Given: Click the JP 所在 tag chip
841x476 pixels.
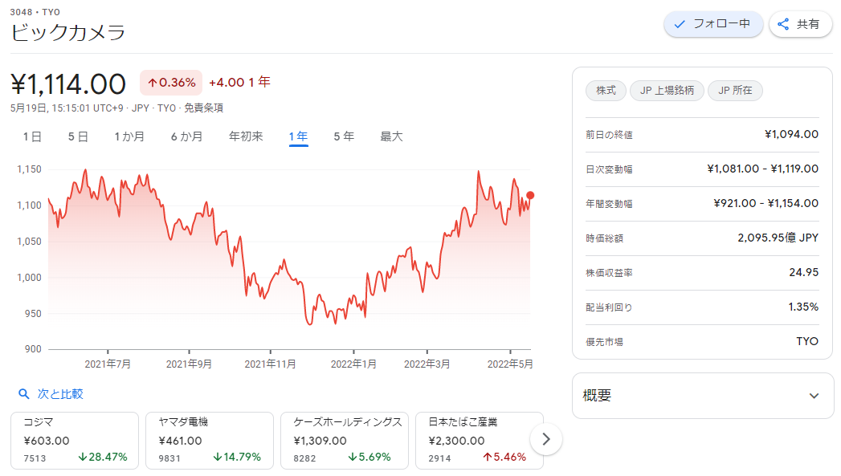Looking at the screenshot, I should click(735, 91).
